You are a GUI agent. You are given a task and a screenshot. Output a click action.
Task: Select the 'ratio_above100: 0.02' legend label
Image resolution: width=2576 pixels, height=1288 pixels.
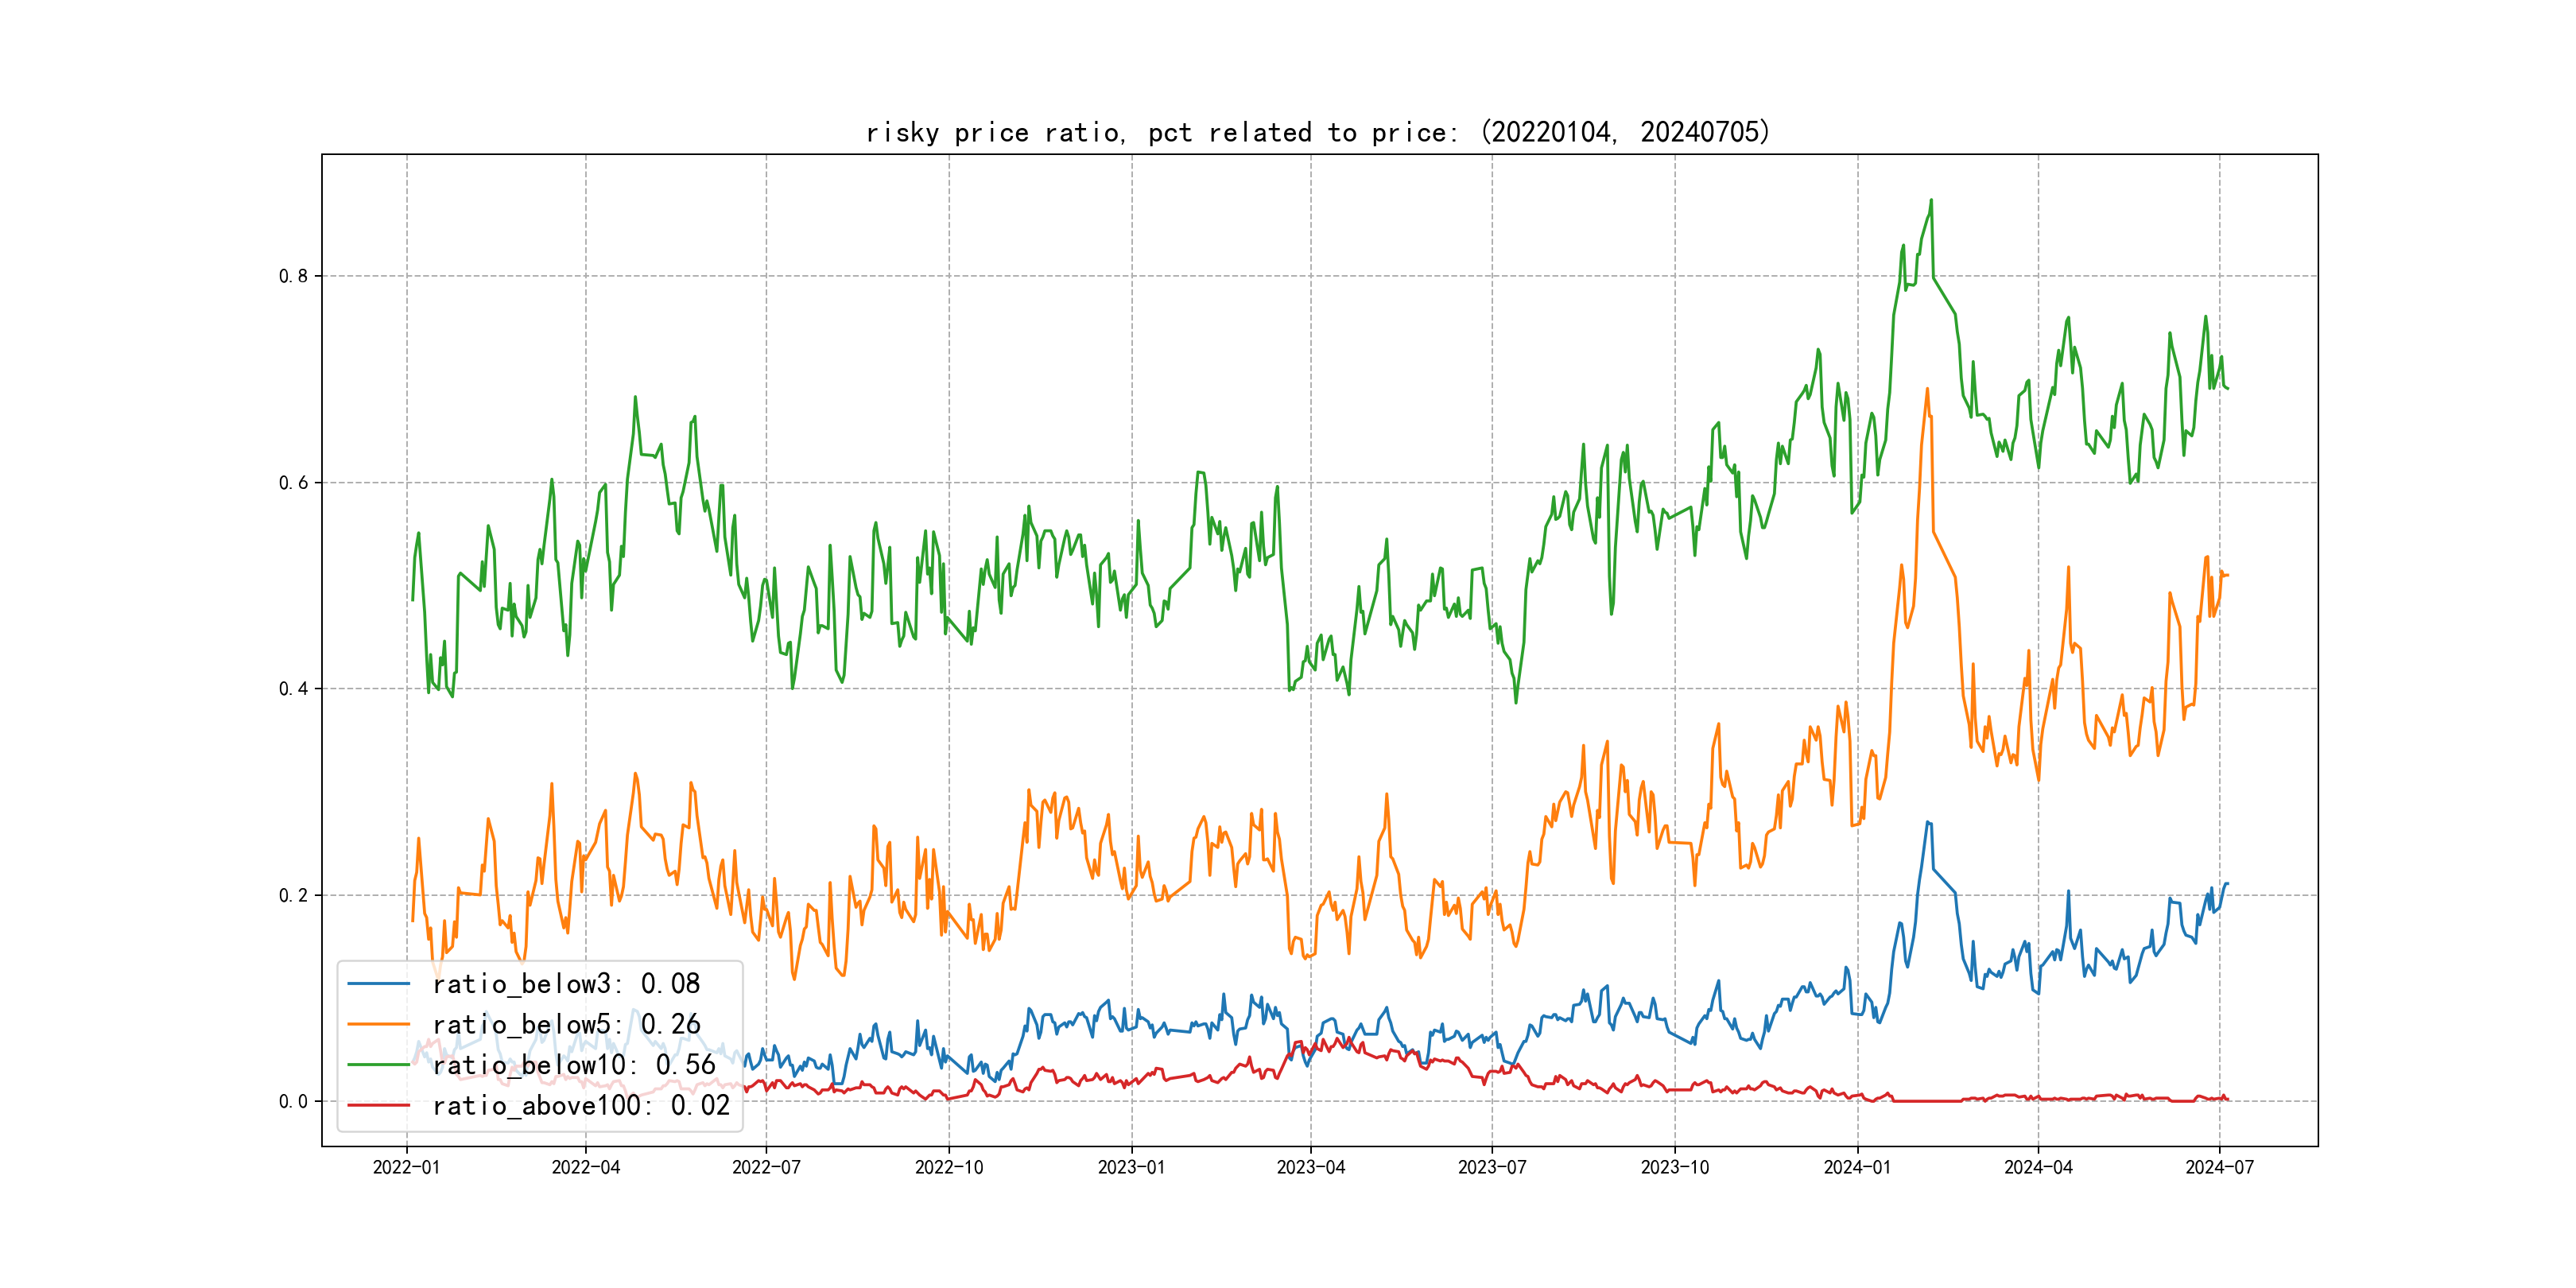[x=581, y=1105]
